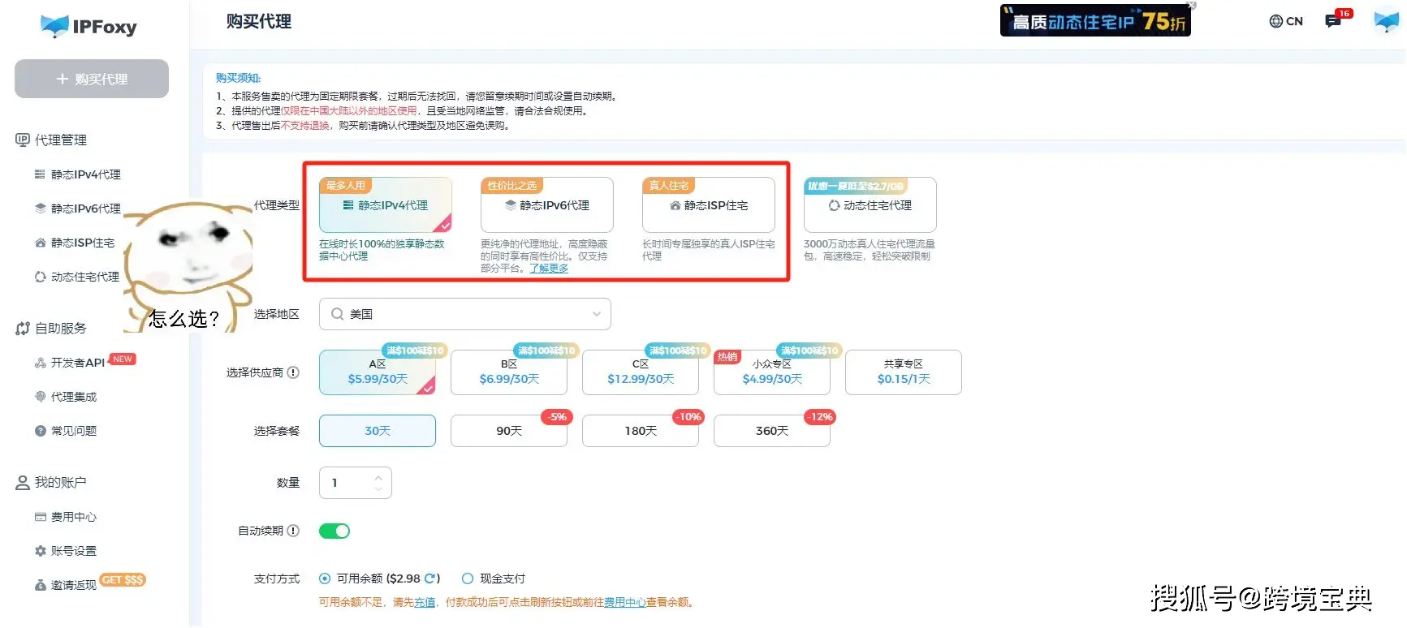Open 代理管理 section icon
This screenshot has height=628, width=1407.
23,140
